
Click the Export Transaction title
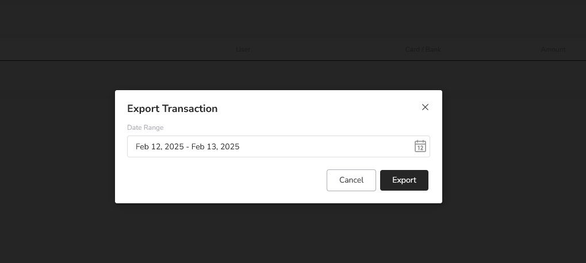[173, 109]
